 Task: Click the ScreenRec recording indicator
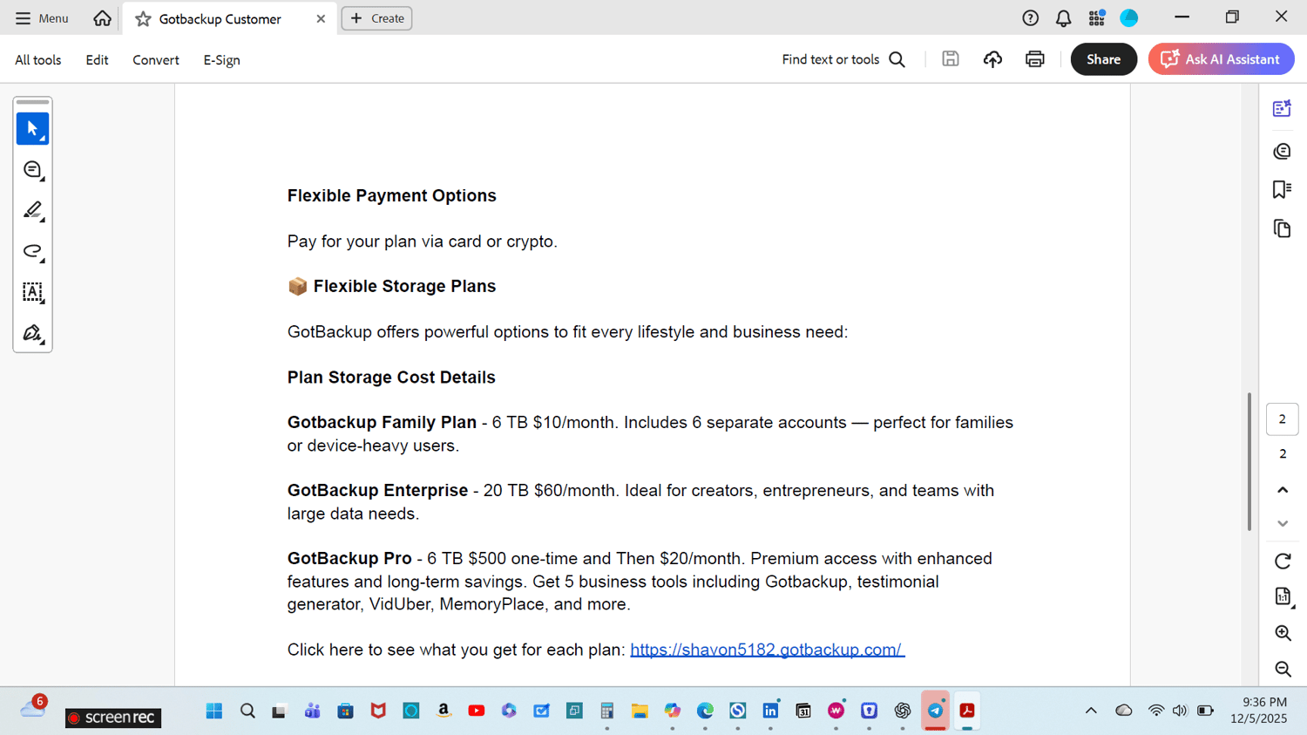113,718
